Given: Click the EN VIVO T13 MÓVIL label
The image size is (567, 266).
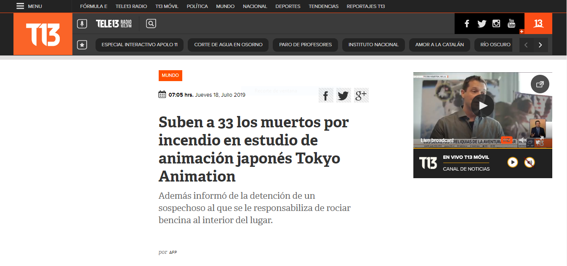Looking at the screenshot, I should [x=466, y=158].
